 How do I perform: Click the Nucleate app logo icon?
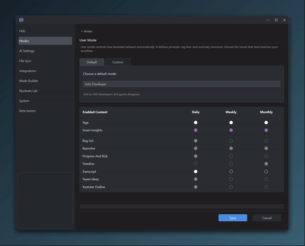tap(21, 20)
